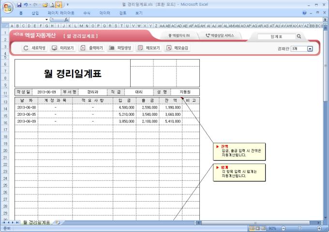Open the 보기 ribbon tab
The image size is (329, 232).
coord(139,13)
